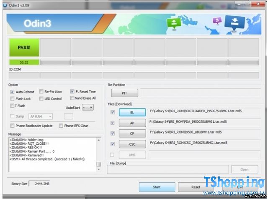The image size is (268, 199).
Task: Click the 'RQT_CLOSE !!' log line
Action: pos(29,144)
